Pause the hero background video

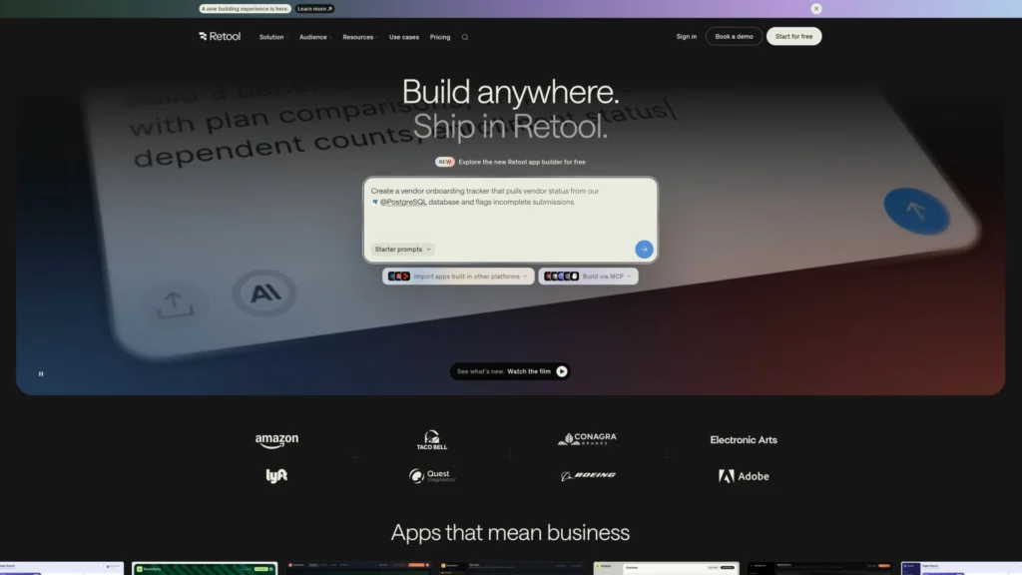point(40,373)
